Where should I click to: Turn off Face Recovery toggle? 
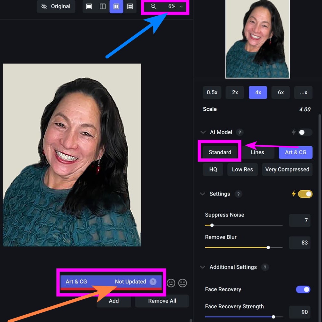coord(303,289)
